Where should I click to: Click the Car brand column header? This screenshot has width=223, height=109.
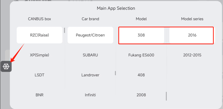(90, 19)
